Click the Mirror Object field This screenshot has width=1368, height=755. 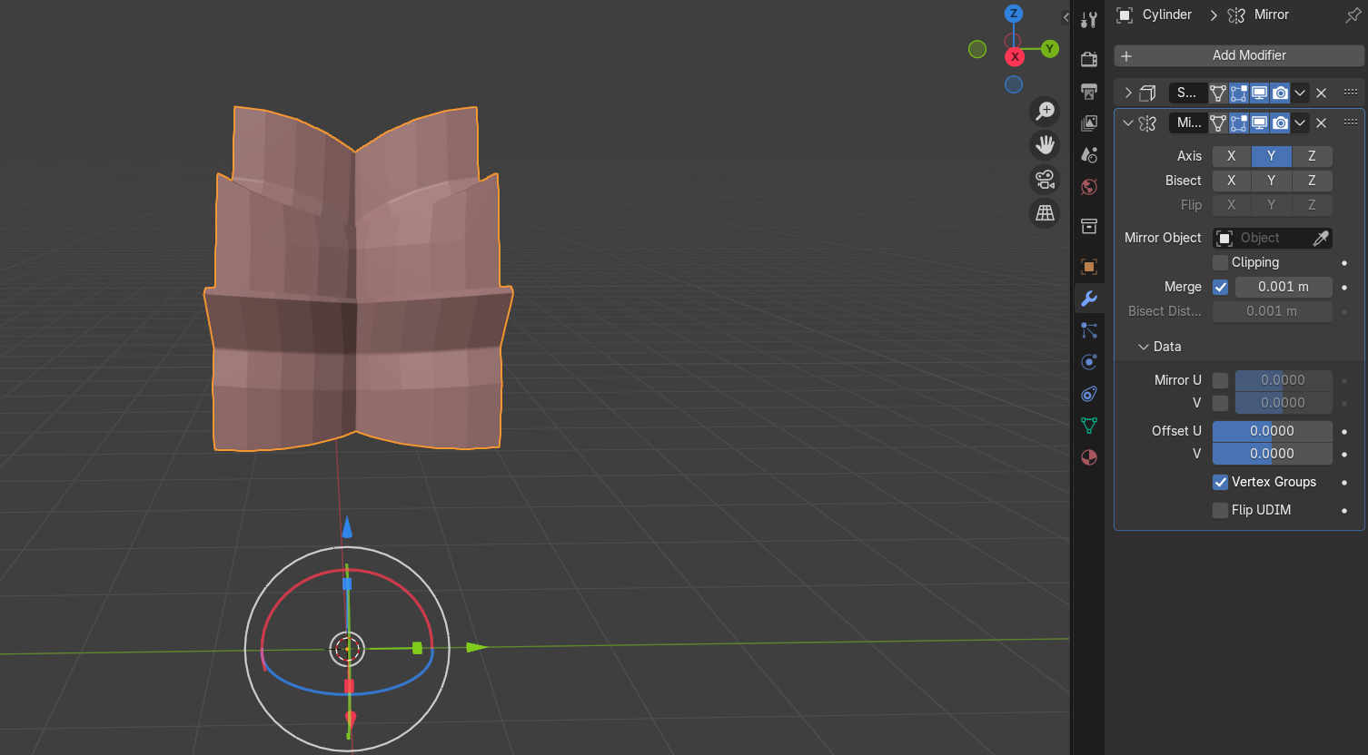pyautogui.click(x=1273, y=238)
